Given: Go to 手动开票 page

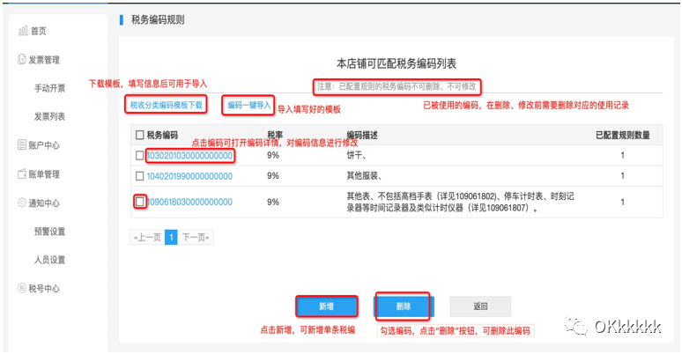Looking at the screenshot, I should tap(49, 88).
